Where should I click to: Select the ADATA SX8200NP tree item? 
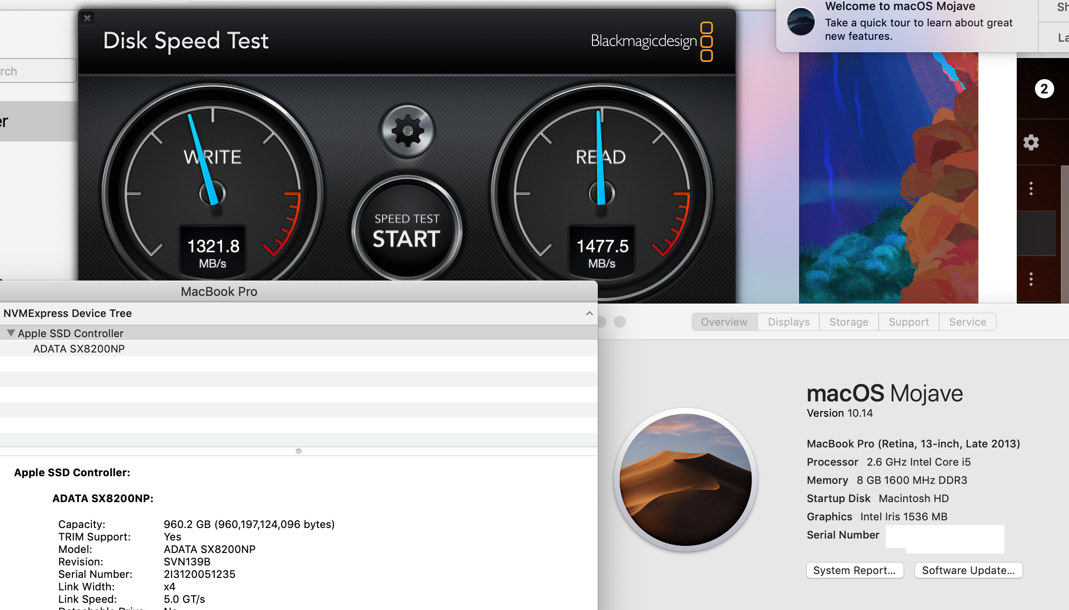coord(79,348)
